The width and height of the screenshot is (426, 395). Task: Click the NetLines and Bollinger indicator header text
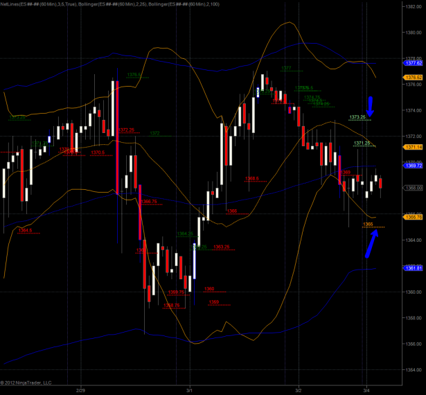110,4
